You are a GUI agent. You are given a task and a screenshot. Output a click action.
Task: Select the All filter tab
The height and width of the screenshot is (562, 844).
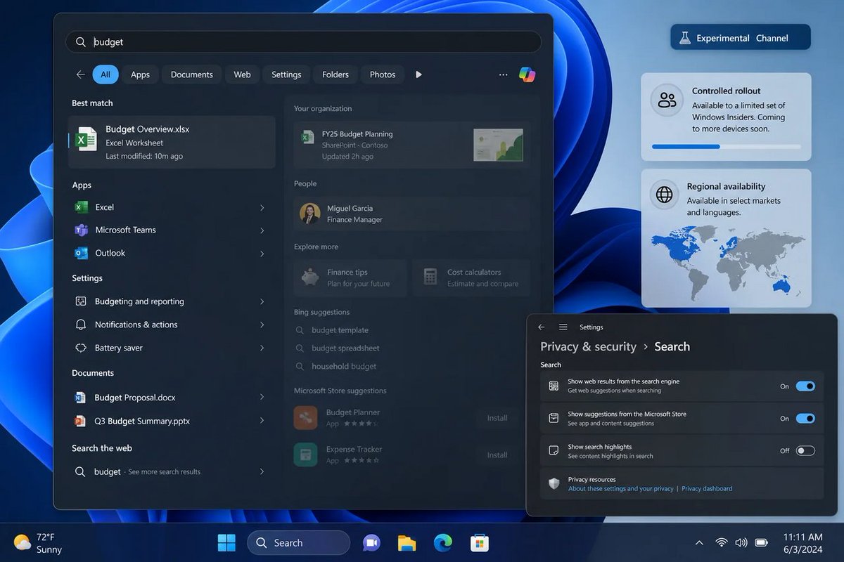point(105,74)
